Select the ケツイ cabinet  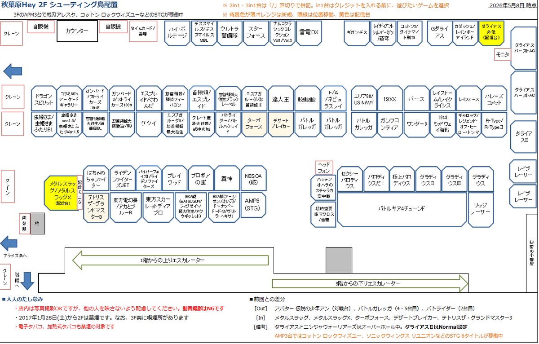pos(149,124)
